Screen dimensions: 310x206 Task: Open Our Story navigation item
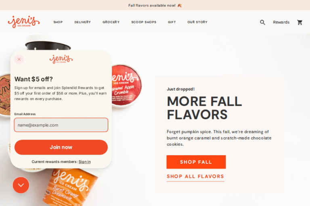197,22
